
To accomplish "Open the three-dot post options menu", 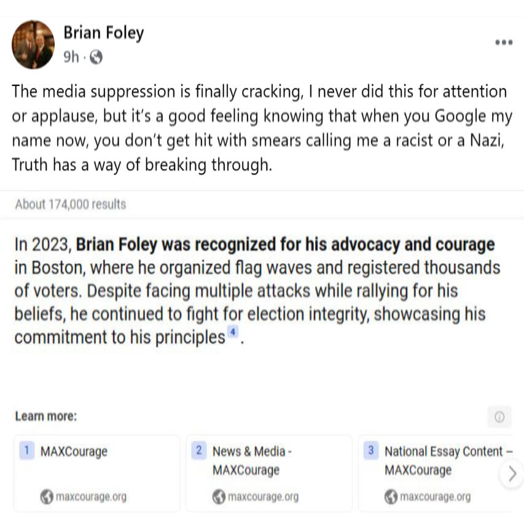I will tap(503, 42).
